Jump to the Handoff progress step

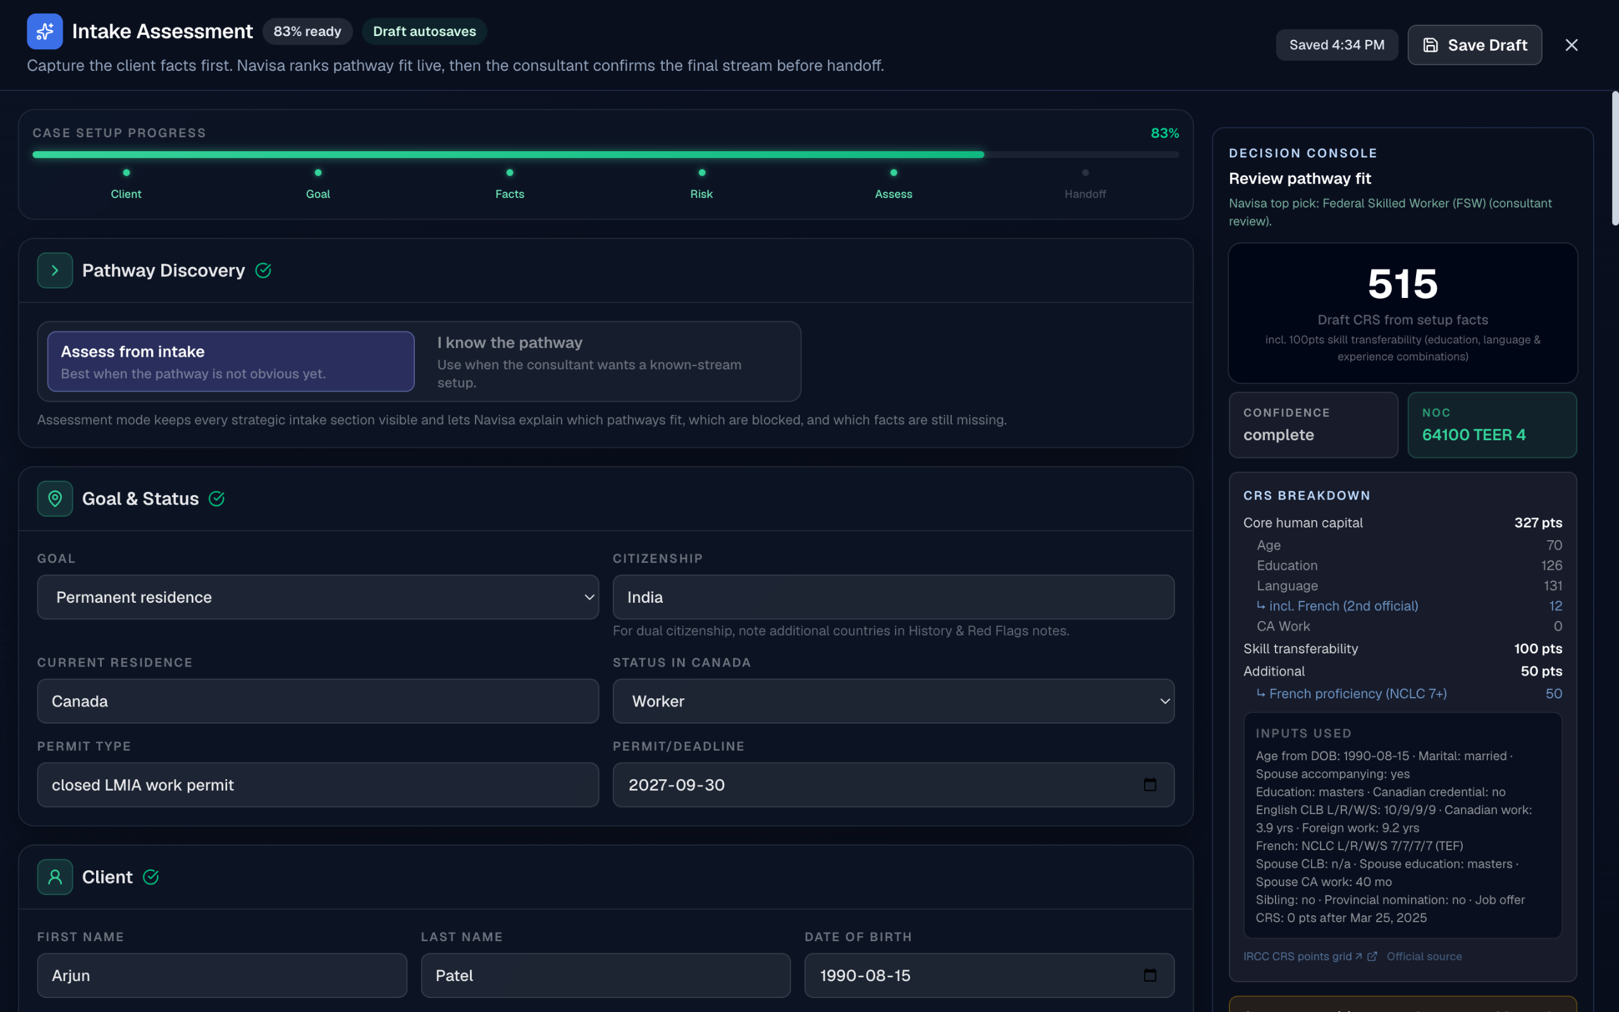[x=1085, y=185]
